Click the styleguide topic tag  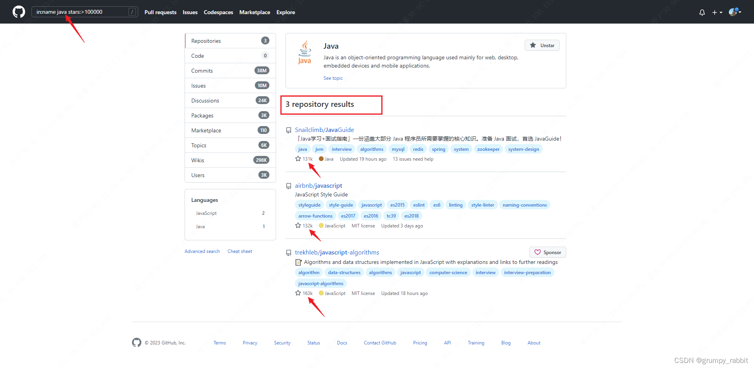[309, 205]
